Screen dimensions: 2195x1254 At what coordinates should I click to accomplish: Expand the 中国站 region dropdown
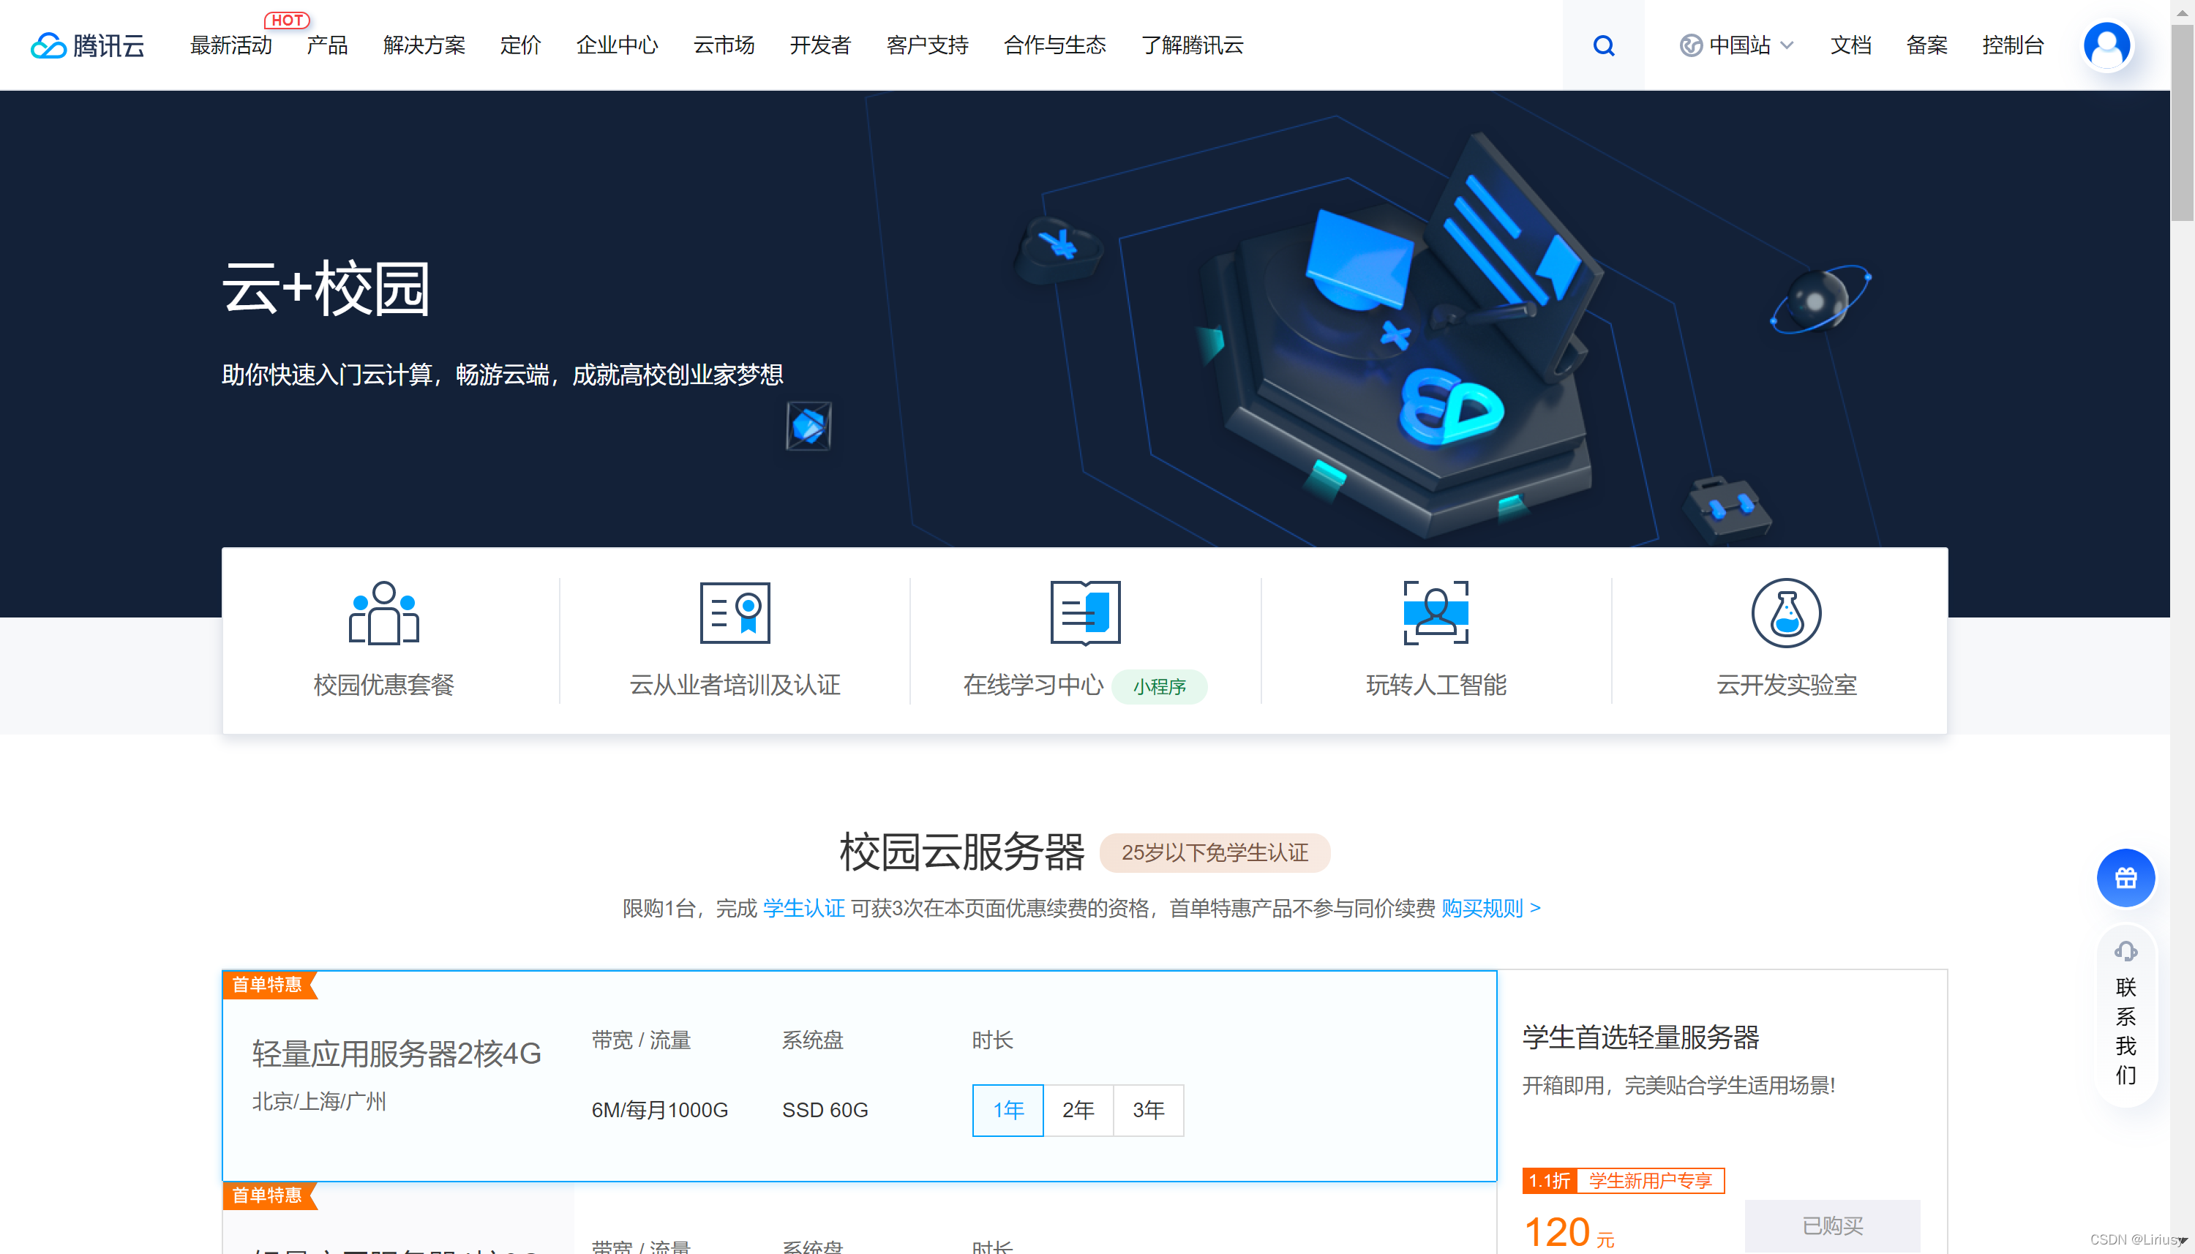pos(1787,45)
